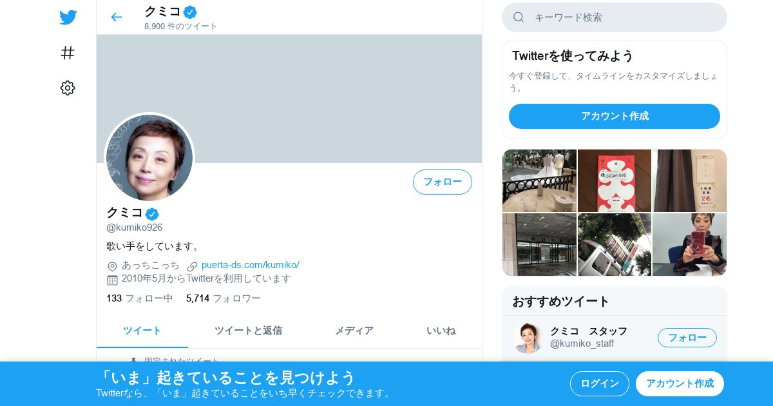773x406 pixels.
Task: Open the hashtag Explore icon
Action: coord(68,53)
